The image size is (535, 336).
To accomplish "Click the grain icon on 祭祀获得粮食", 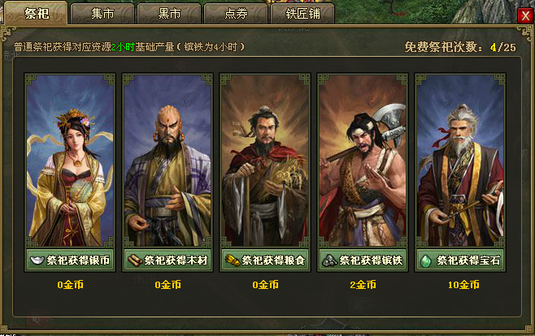I will [232, 261].
